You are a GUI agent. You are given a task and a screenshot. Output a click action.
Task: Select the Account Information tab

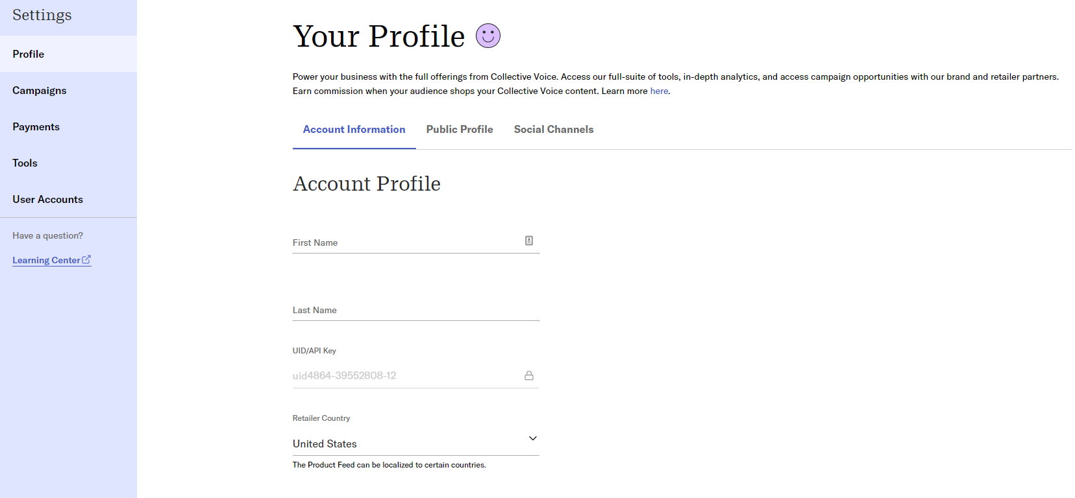354,130
